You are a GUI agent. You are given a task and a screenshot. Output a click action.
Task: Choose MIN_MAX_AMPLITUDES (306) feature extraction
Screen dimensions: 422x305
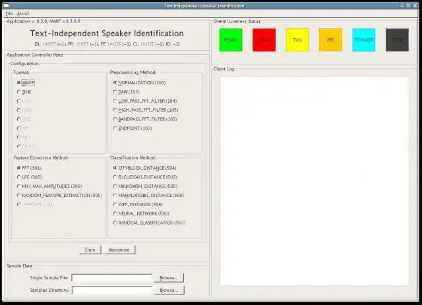click(x=49, y=186)
